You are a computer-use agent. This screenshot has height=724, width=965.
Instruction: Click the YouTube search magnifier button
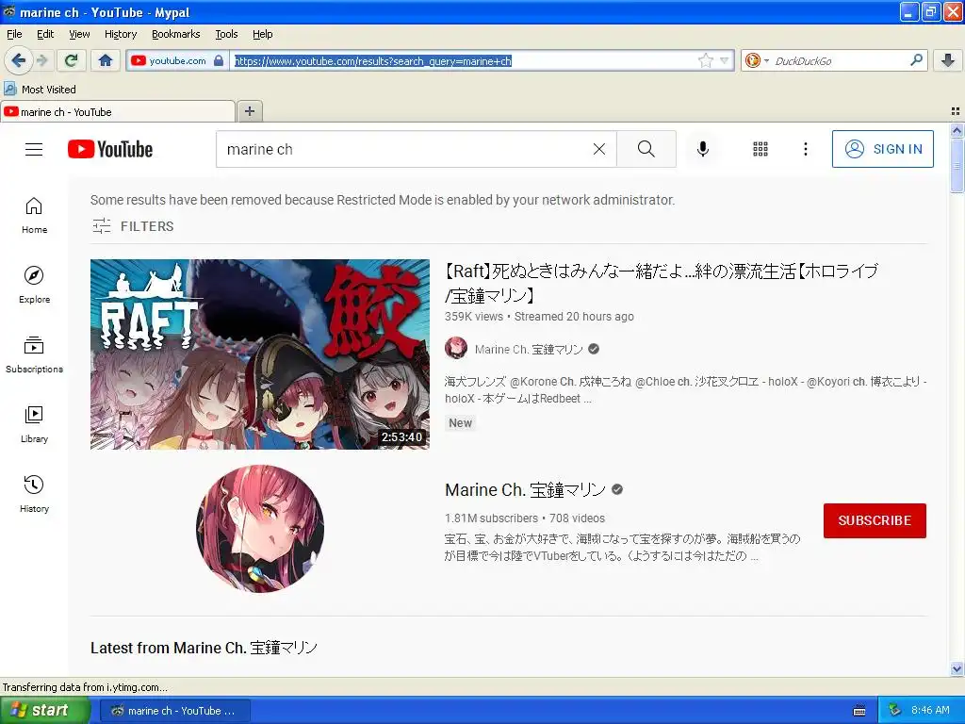click(646, 149)
